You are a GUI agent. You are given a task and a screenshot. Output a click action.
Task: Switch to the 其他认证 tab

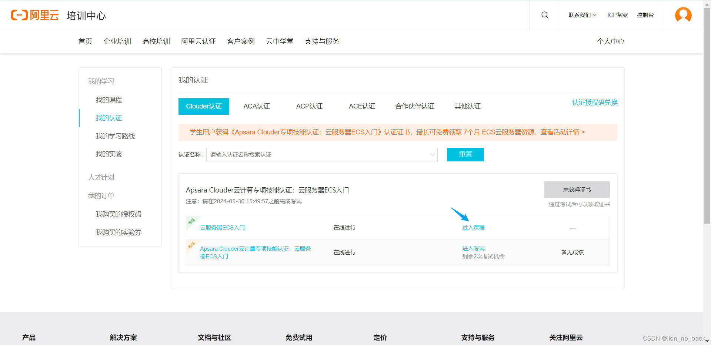[467, 106]
